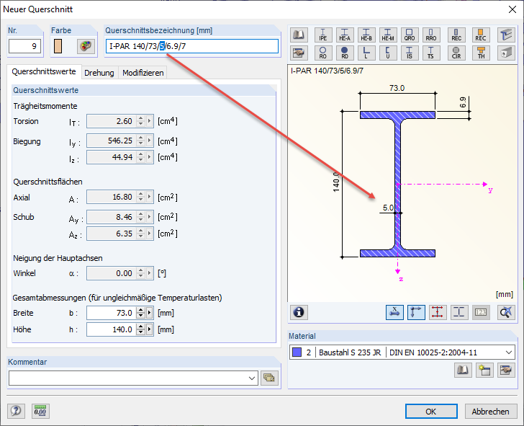Image resolution: width=524 pixels, height=426 pixels.
Task: Close the Neuer Querschnitt dialog
Action: point(512,9)
